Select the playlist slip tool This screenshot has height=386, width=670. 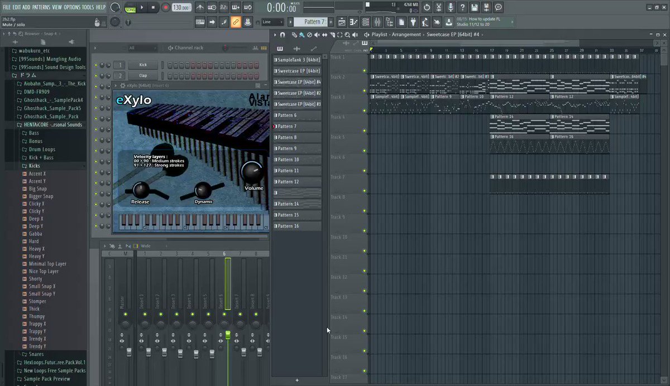tap(324, 35)
